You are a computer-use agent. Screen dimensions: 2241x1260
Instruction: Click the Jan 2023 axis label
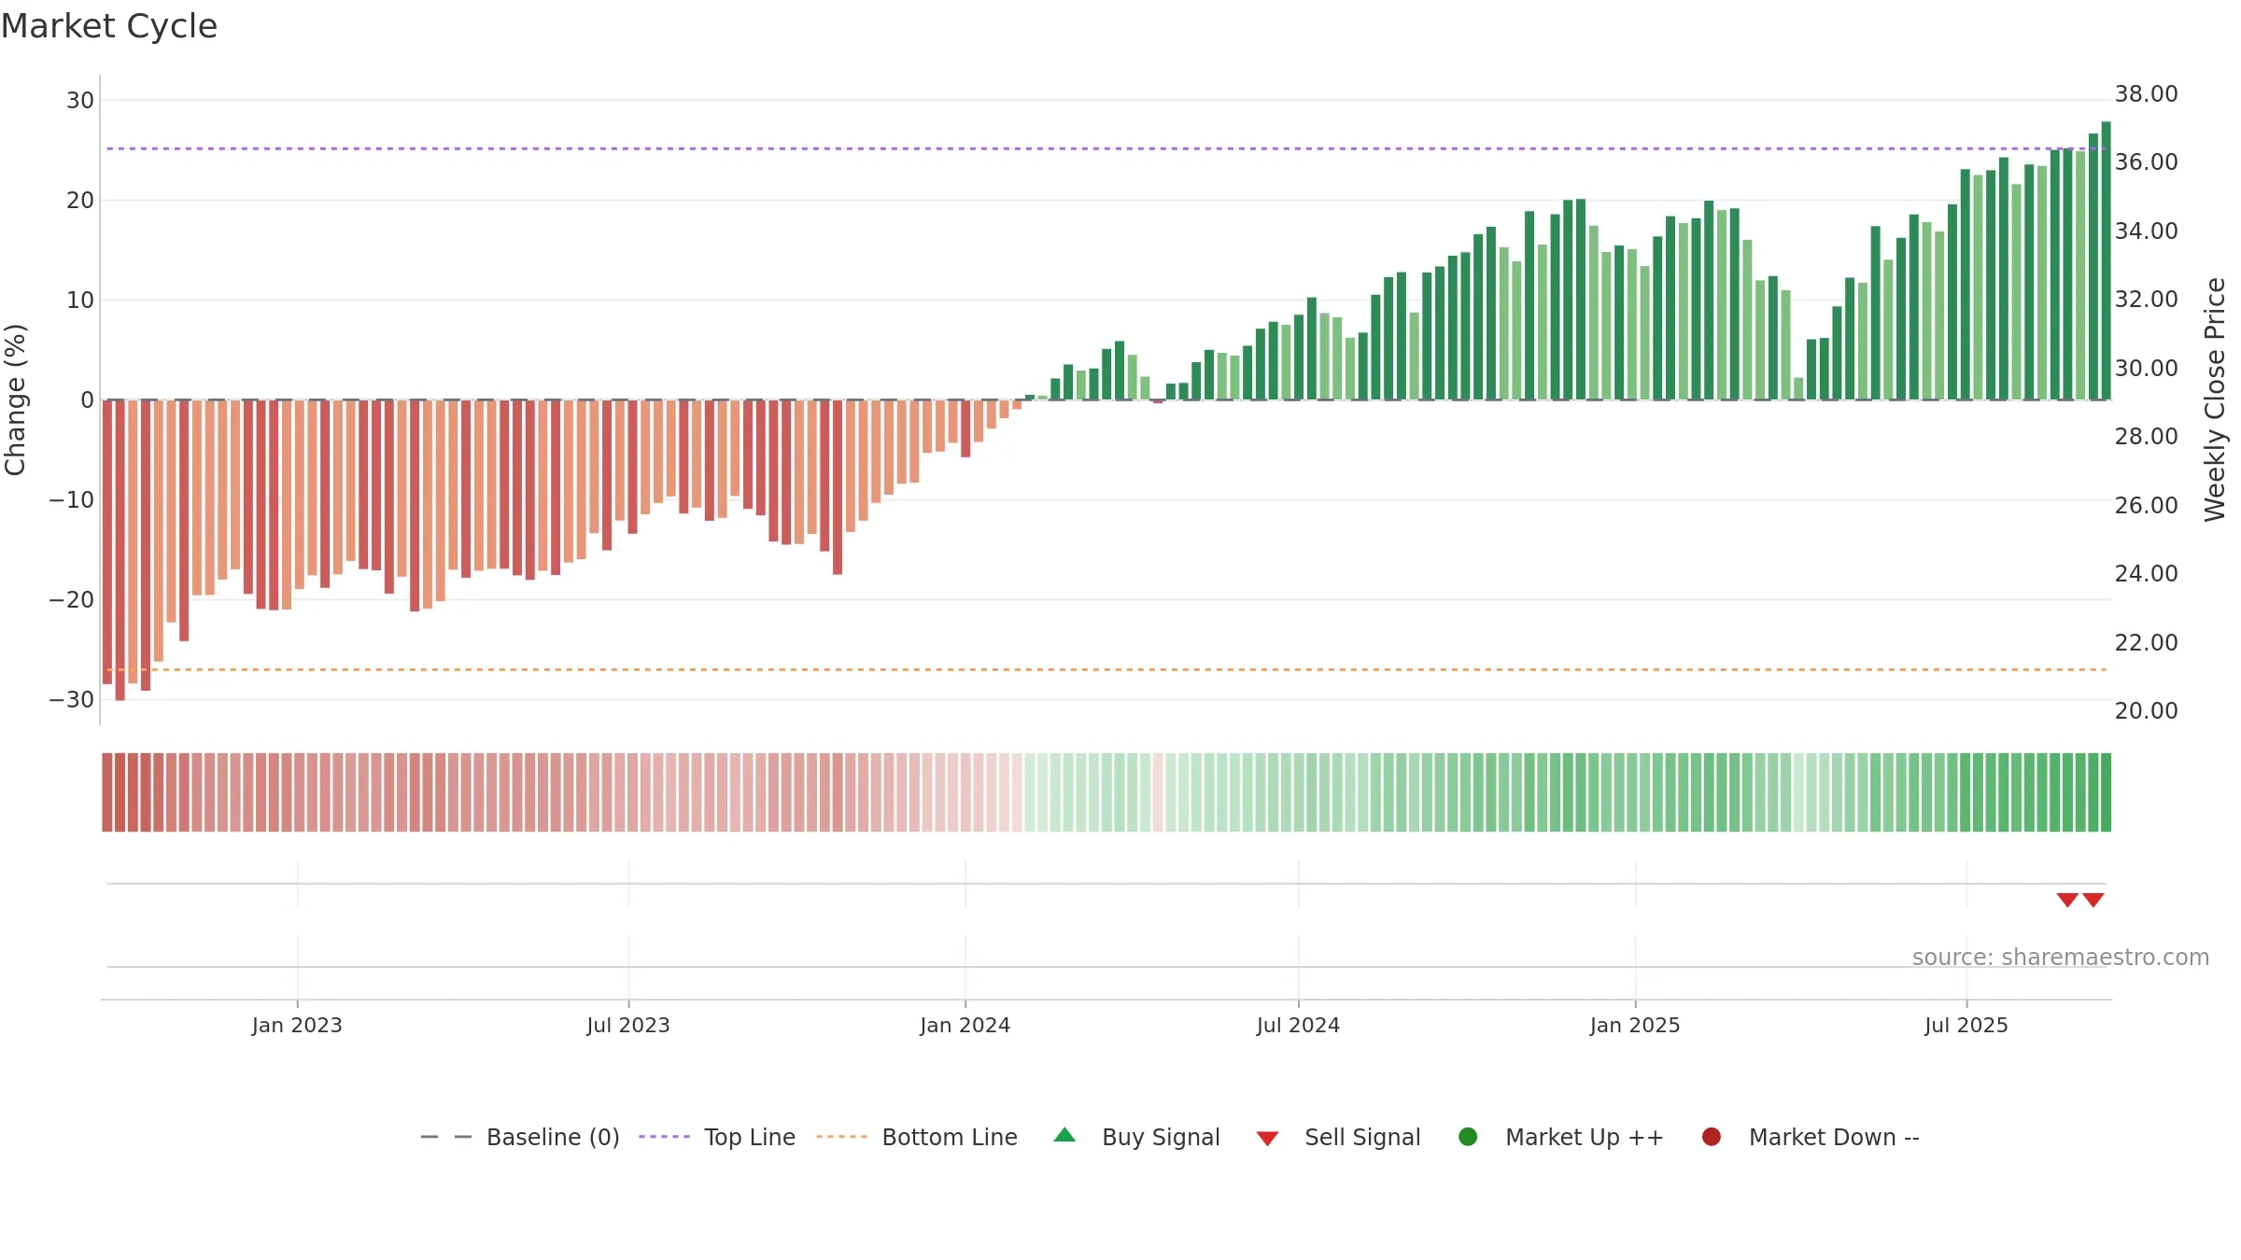[297, 1025]
